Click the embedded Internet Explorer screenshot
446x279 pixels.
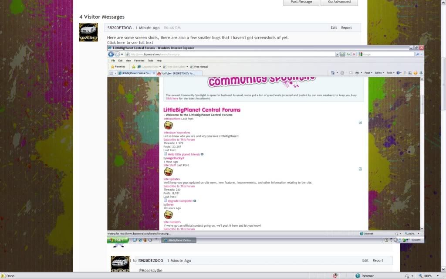click(266, 144)
